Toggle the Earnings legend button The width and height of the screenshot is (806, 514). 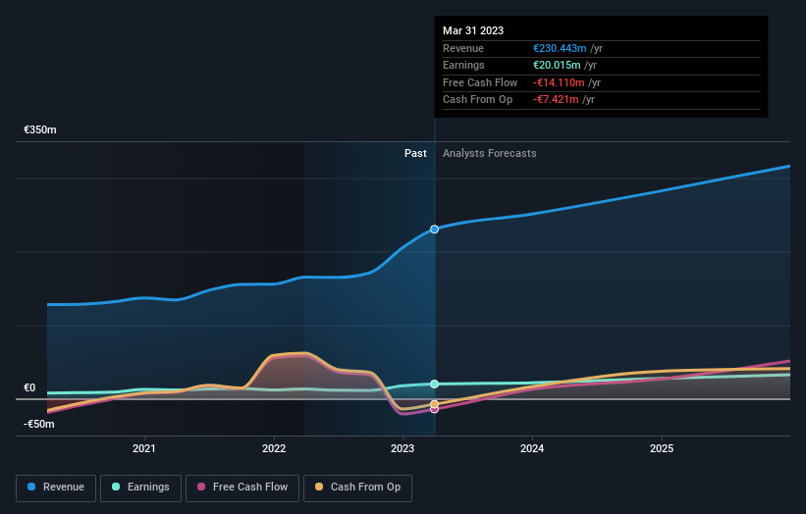pyautogui.click(x=140, y=488)
